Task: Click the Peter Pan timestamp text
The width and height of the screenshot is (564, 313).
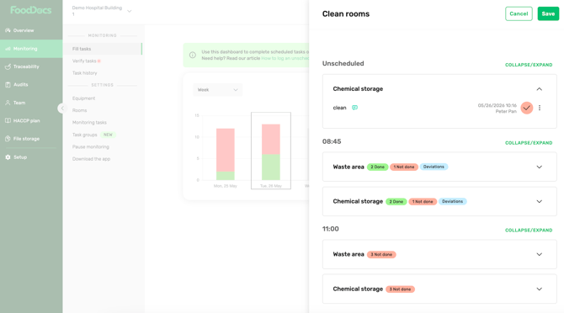Action: pos(497,109)
